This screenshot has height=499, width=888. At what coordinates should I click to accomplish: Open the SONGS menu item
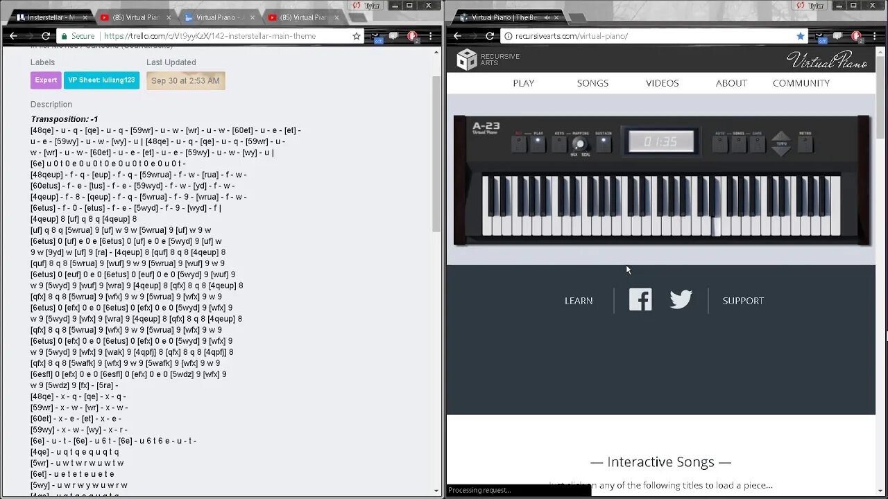coord(592,83)
